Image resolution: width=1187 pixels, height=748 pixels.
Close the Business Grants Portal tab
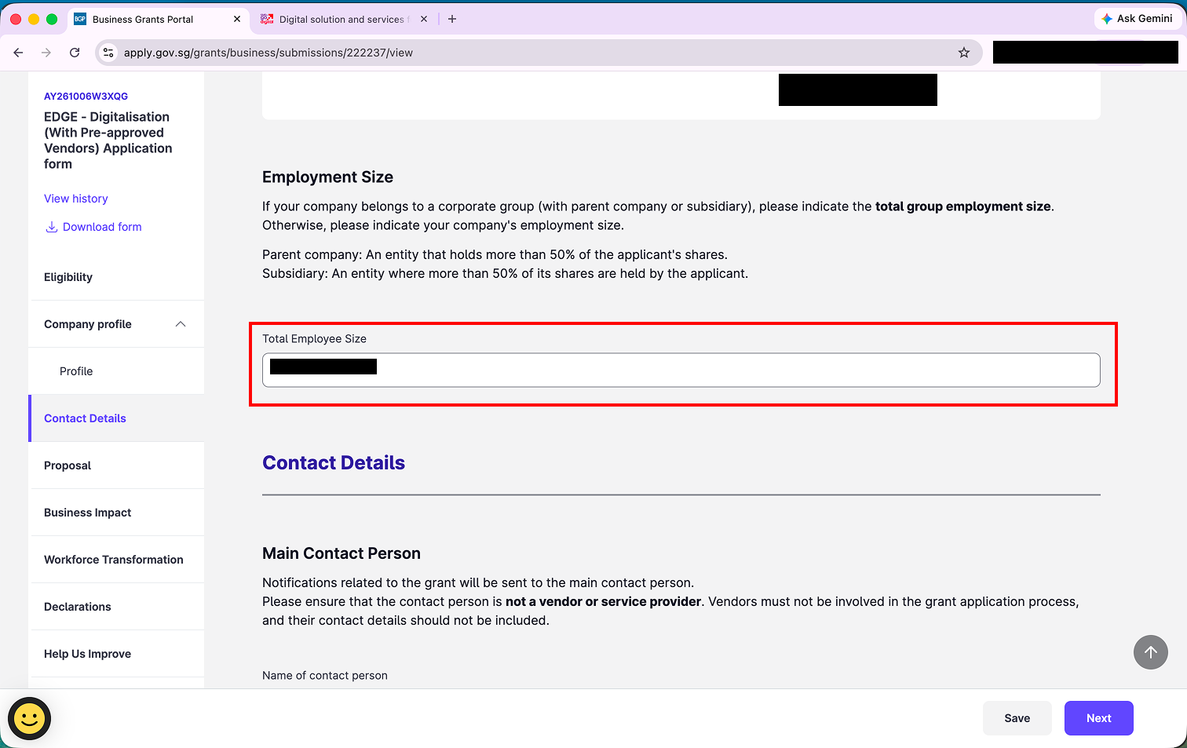point(237,19)
